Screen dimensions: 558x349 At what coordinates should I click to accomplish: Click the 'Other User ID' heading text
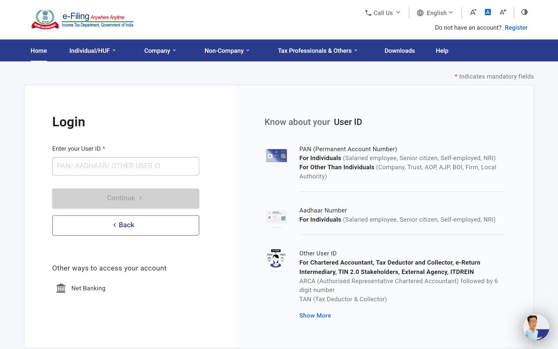coord(318,253)
